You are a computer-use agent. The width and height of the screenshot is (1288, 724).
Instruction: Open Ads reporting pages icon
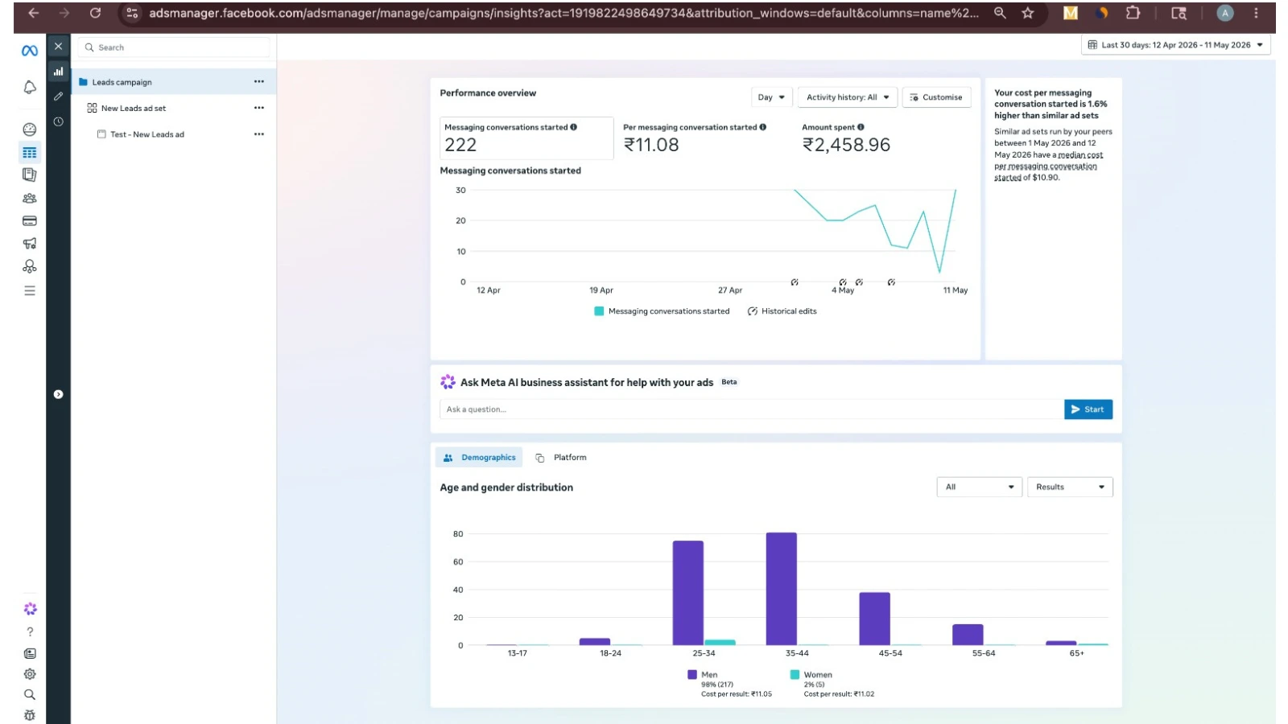click(x=30, y=175)
